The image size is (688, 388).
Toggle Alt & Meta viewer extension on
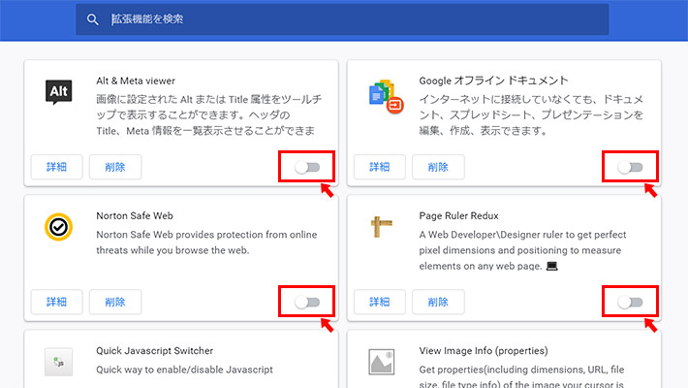[307, 167]
